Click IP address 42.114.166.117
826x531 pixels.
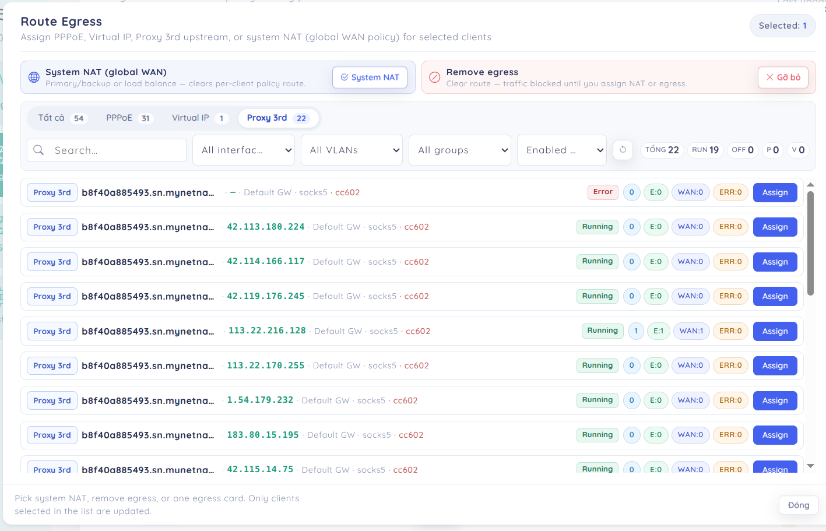266,261
